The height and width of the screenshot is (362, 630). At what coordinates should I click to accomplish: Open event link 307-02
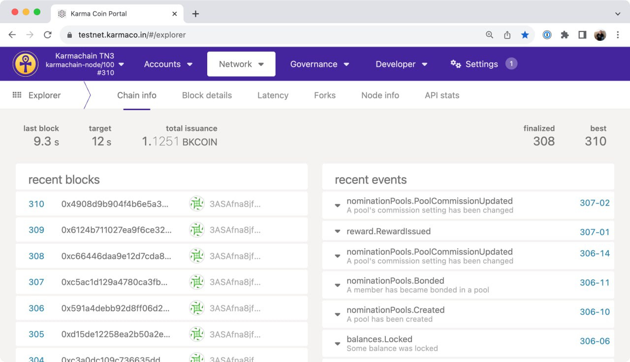(595, 203)
